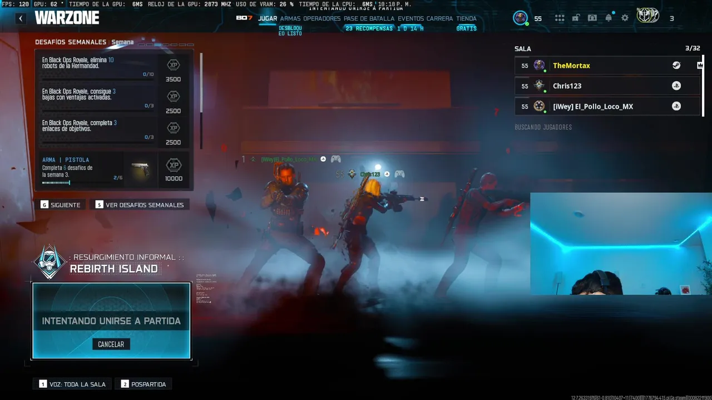Viewport: 712px width, 400px height.
Task: Select [iWey] El_Pollo_Loco_MX player row
Action: pos(608,106)
